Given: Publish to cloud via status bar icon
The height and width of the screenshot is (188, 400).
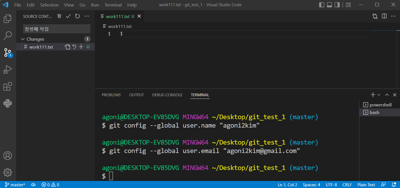Looking at the screenshot, I should pyautogui.click(x=33, y=185).
